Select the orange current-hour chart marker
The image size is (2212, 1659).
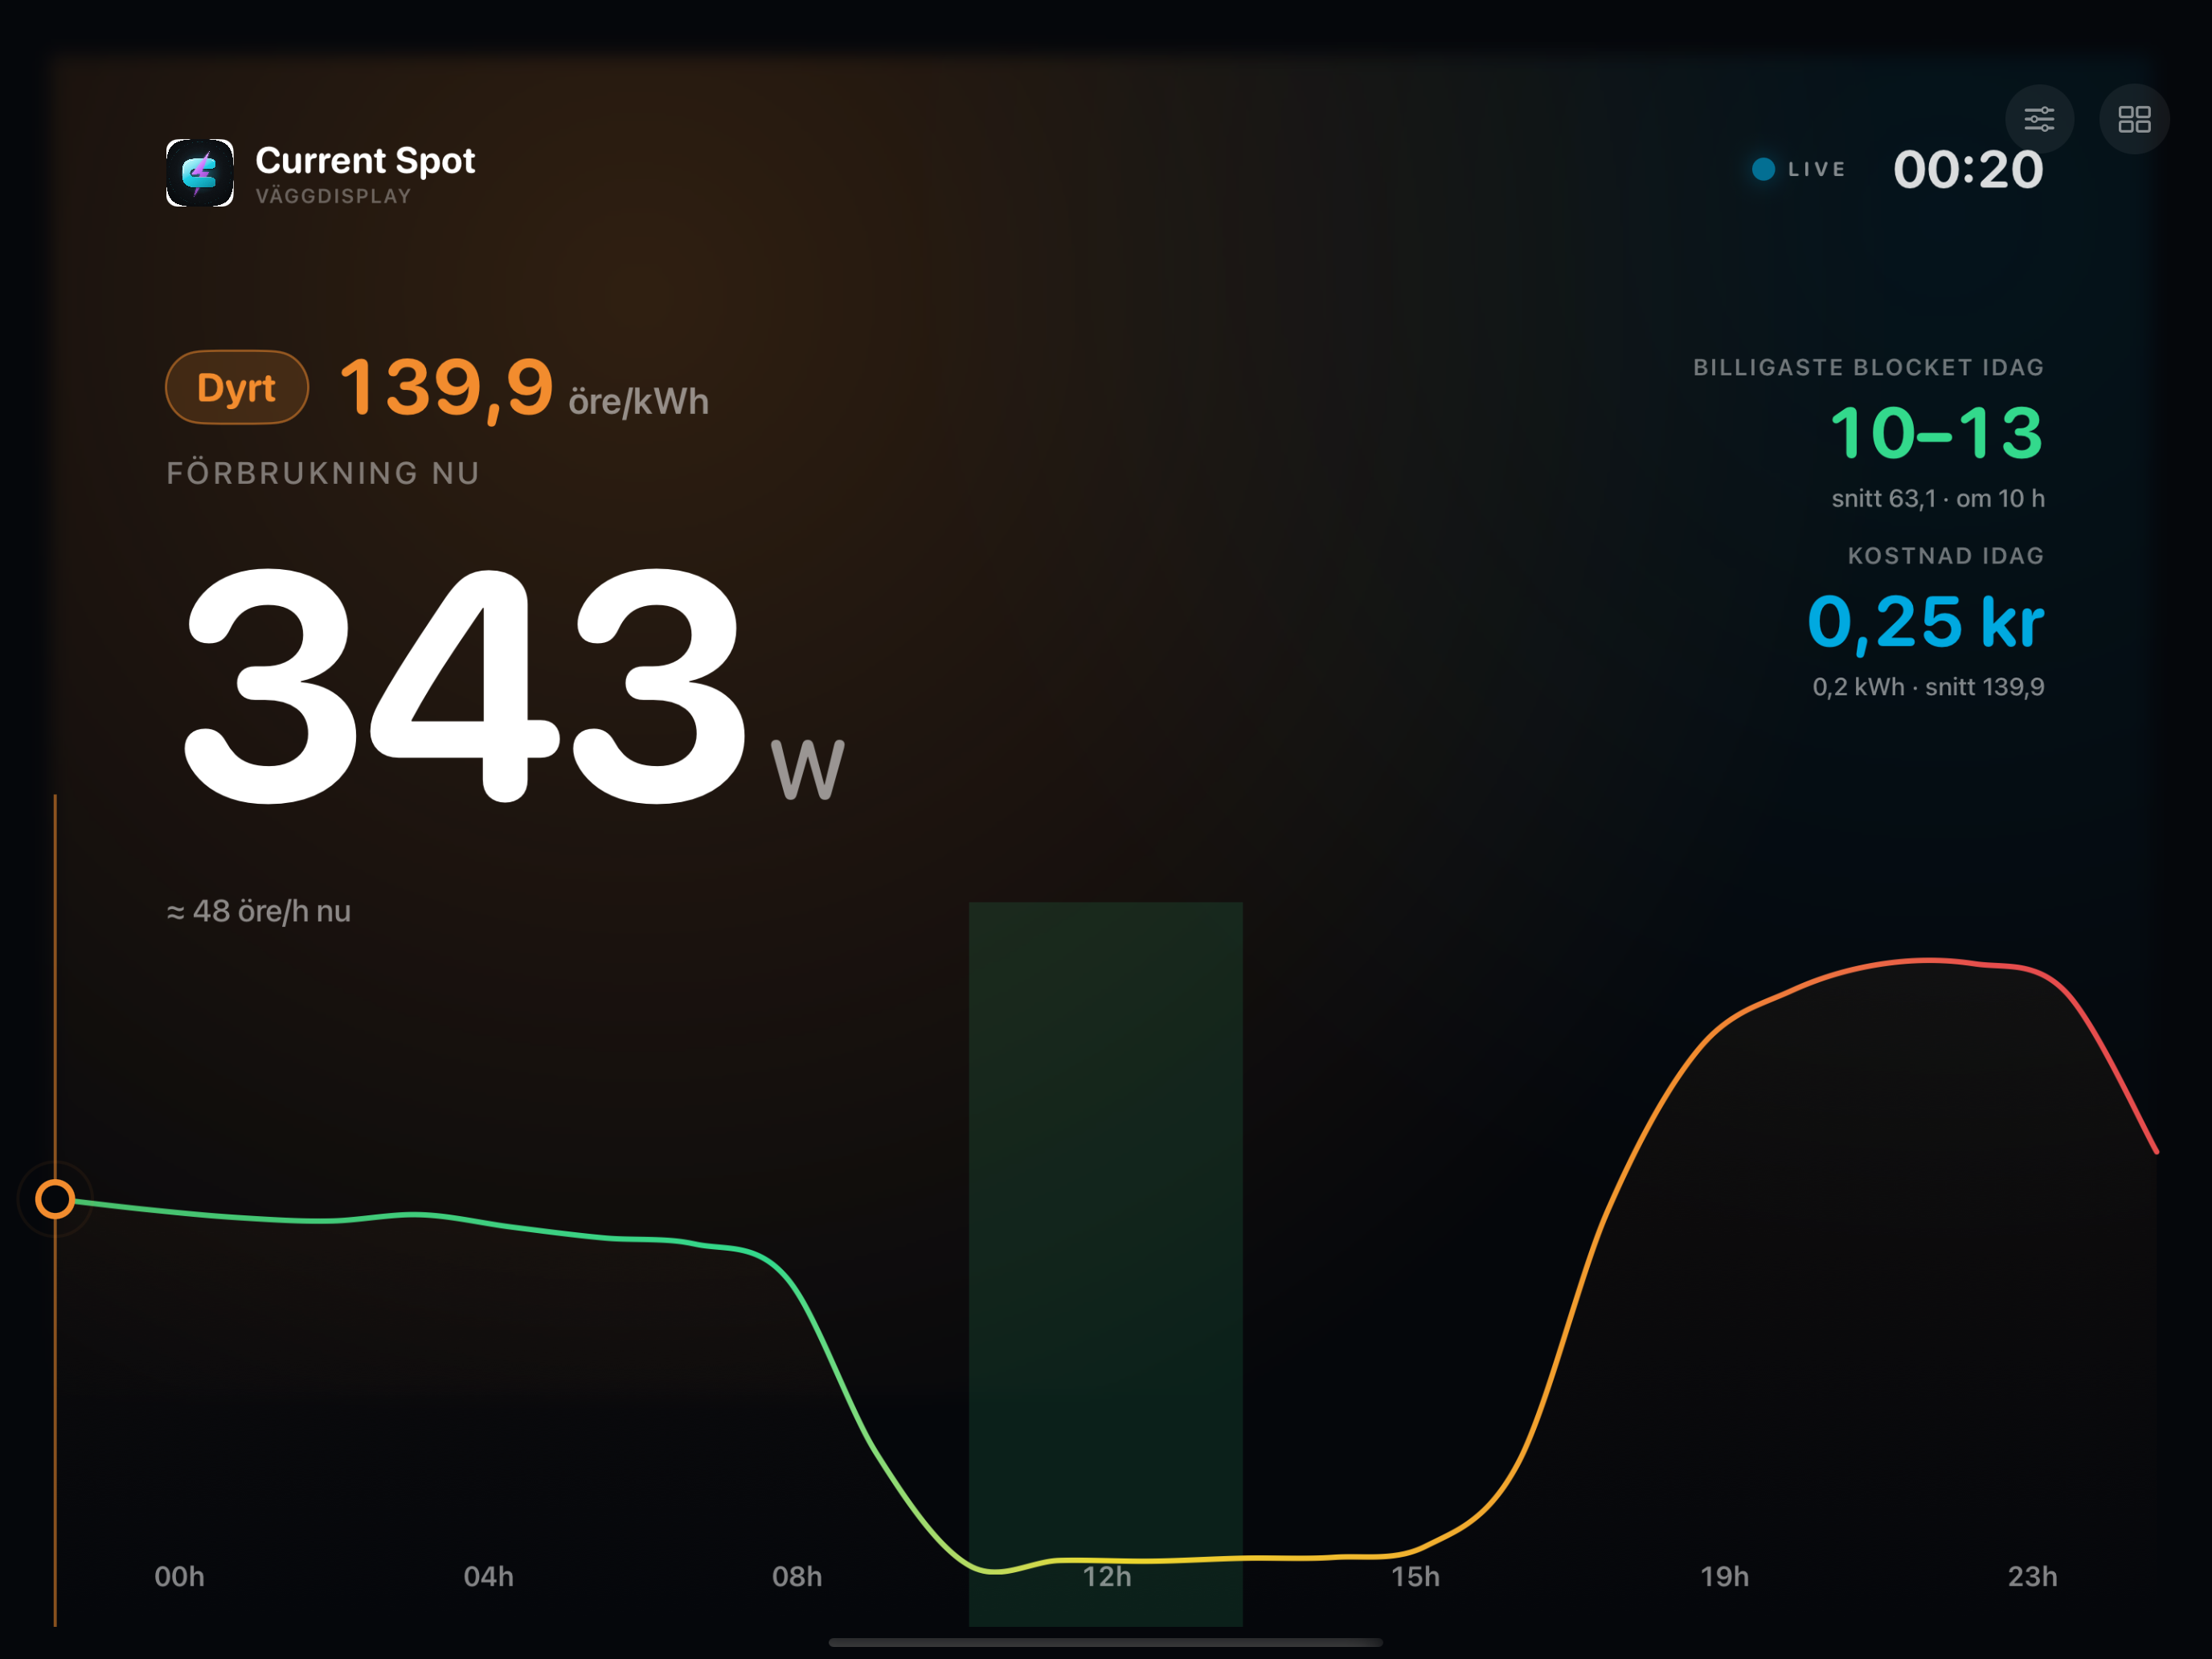55,1198
